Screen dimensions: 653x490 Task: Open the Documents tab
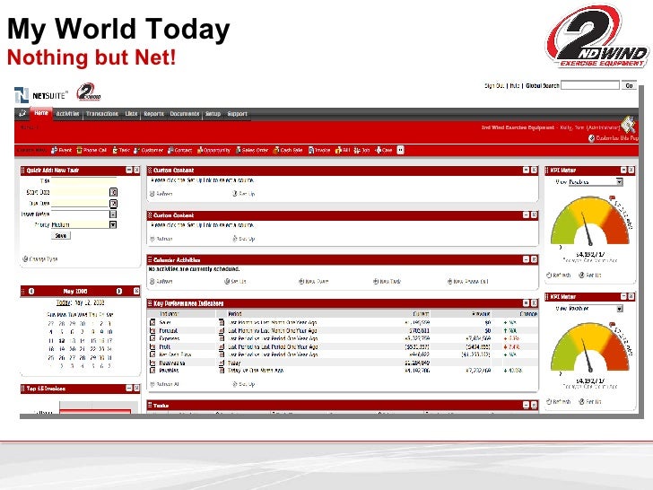point(185,114)
